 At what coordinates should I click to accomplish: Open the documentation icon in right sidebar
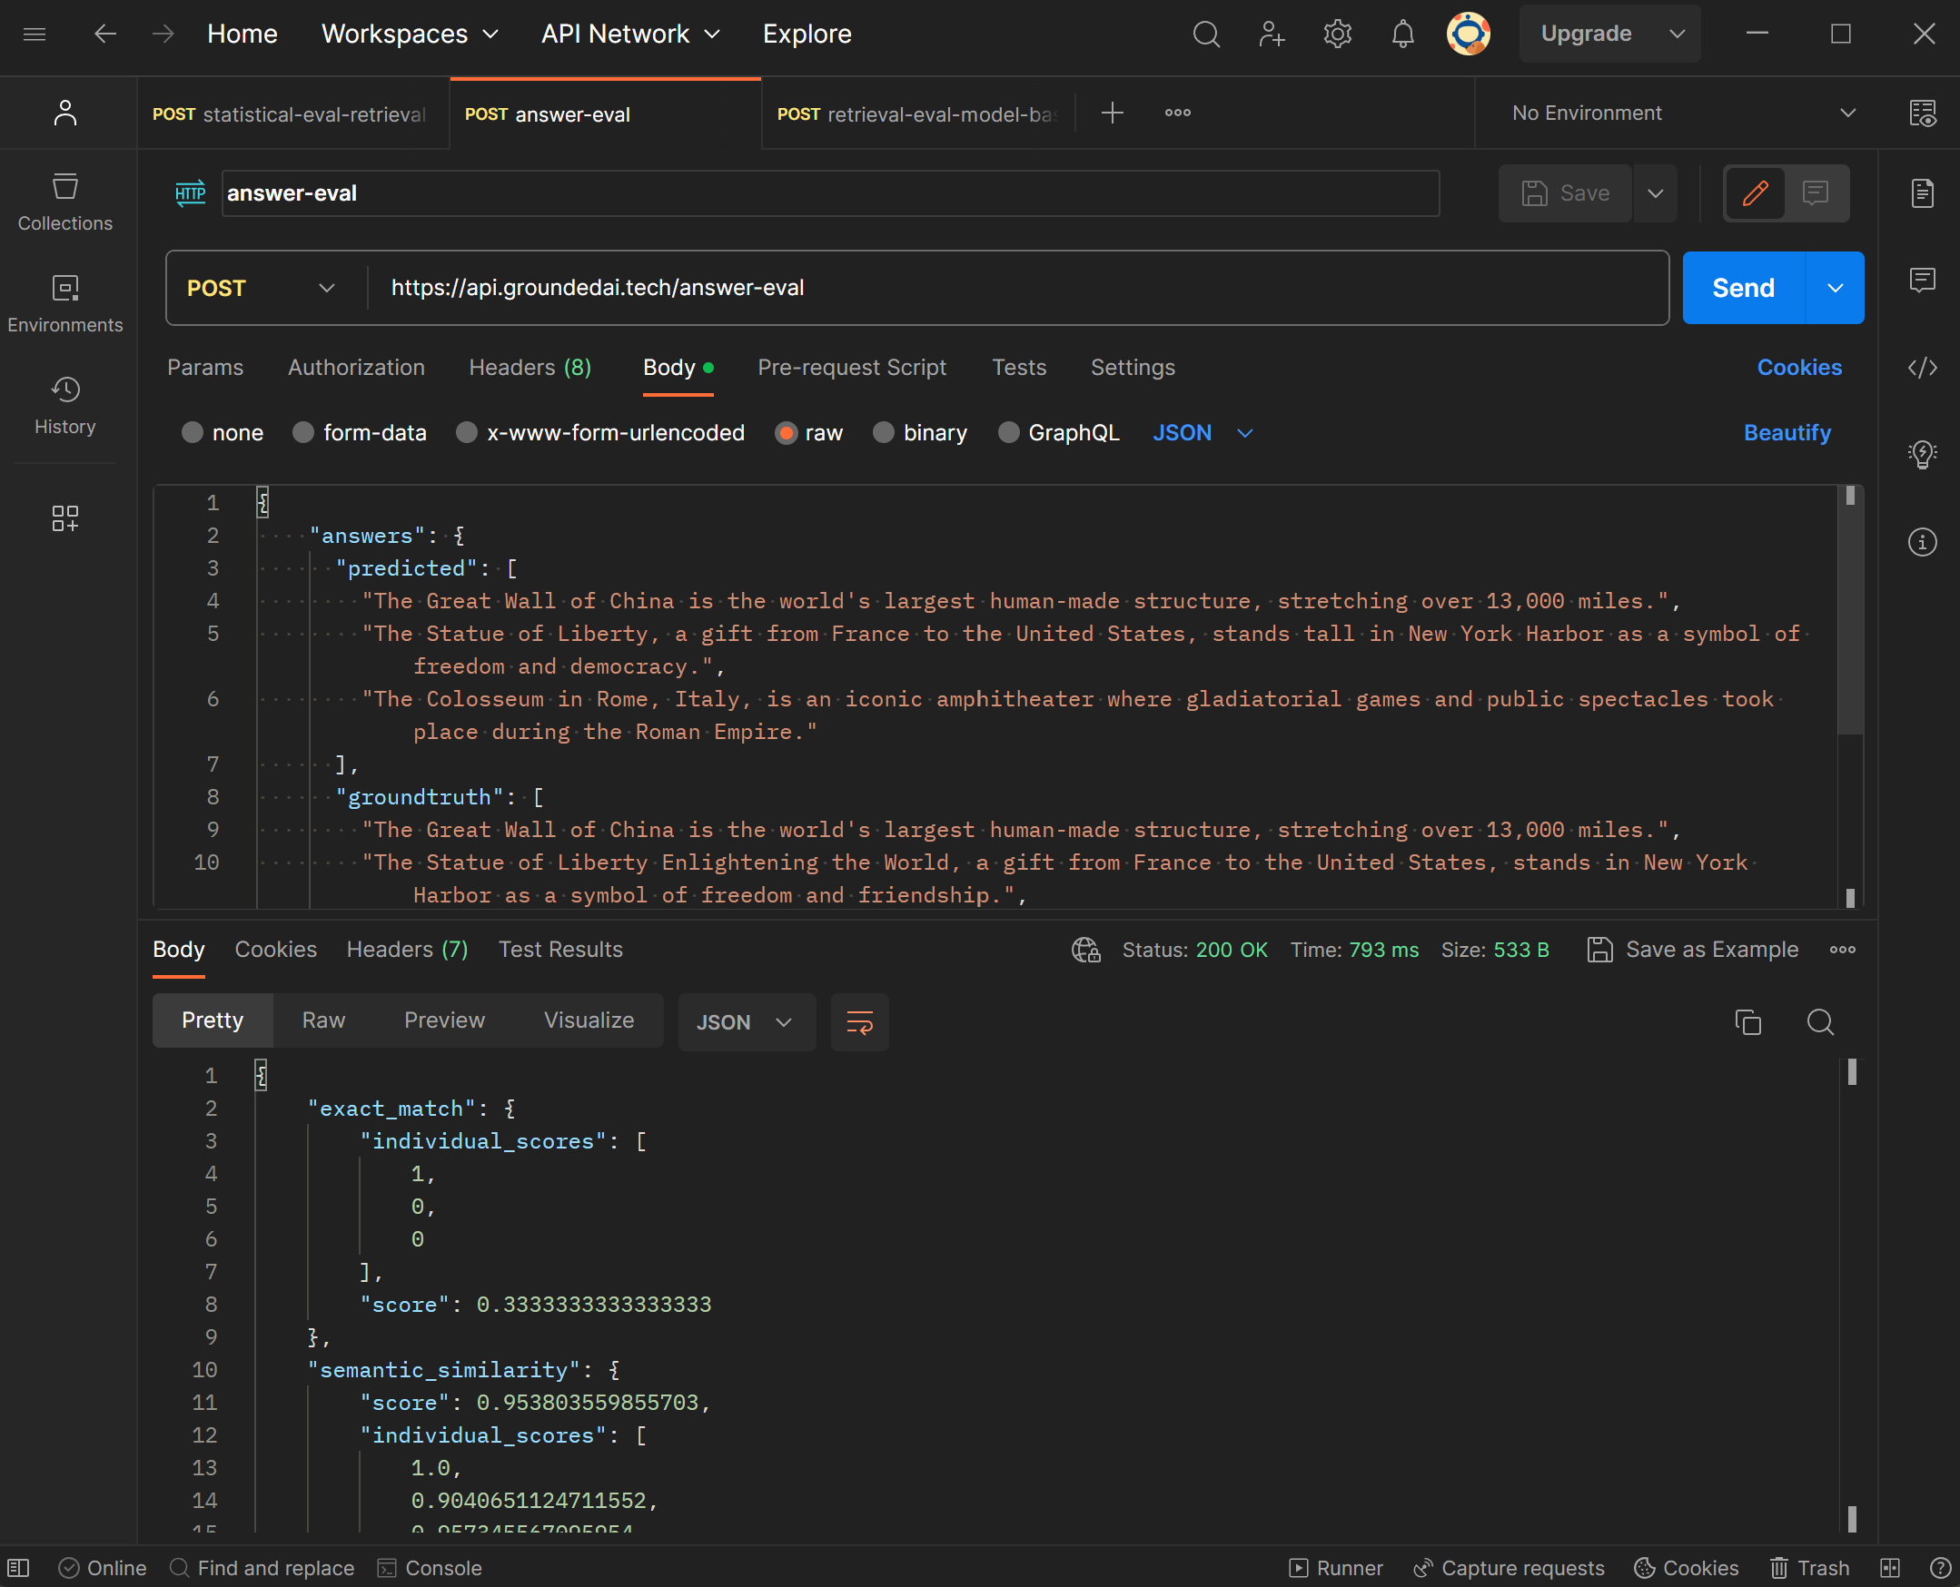1923,192
